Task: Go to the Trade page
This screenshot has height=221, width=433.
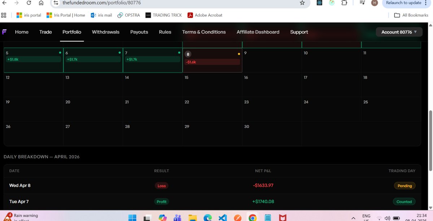Action: 45,32
